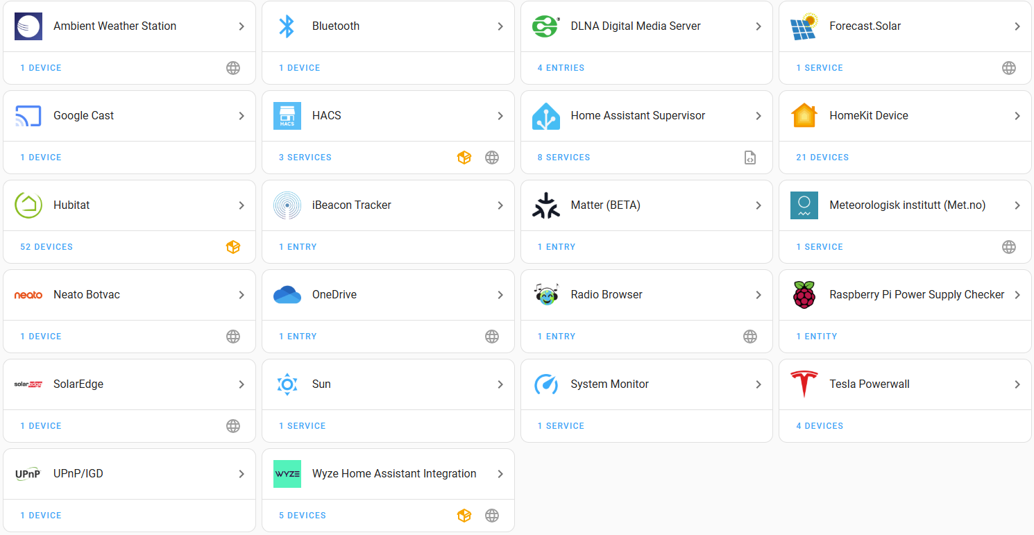
Task: Open Tesla Powerwall chevron arrow
Action: click(1017, 384)
